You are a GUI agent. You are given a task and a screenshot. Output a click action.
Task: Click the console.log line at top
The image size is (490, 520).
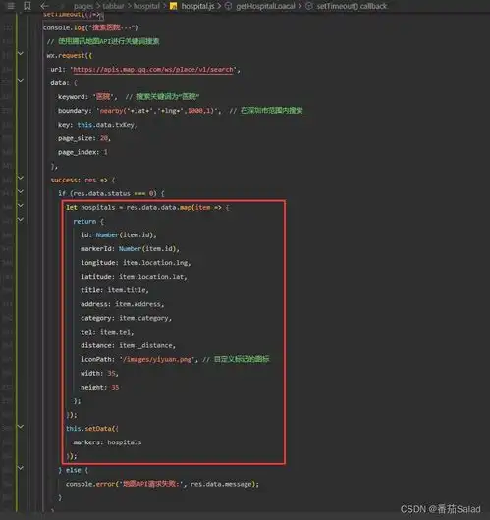coord(91,27)
